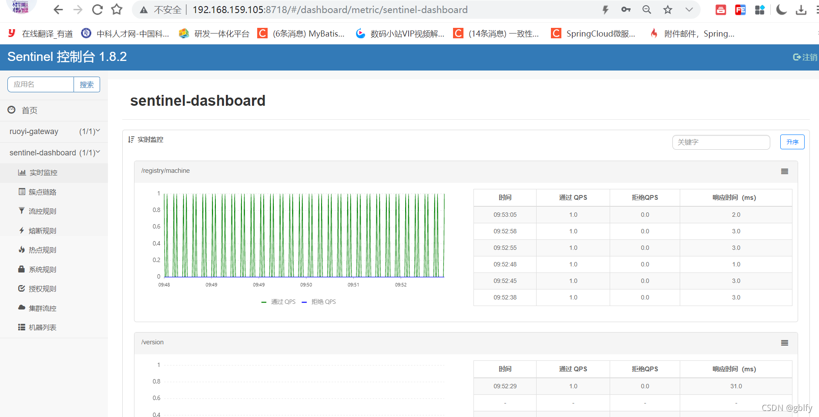Open 流控规则 menu item
Image resolution: width=819 pixels, height=417 pixels.
[x=54, y=211]
